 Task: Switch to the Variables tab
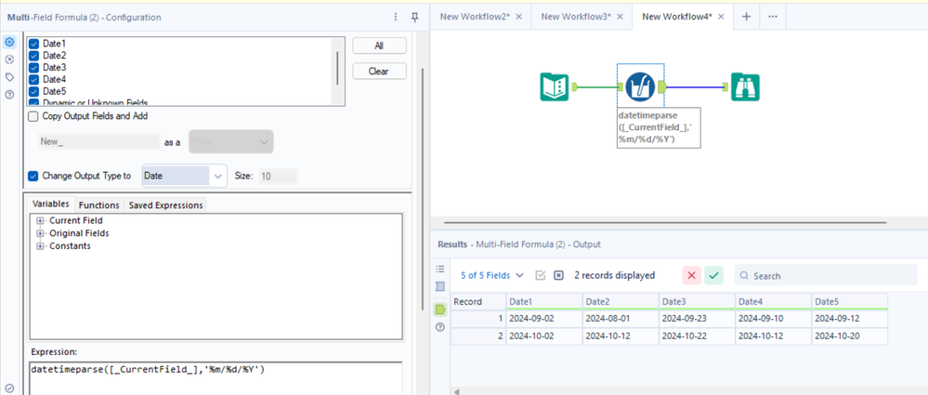click(x=50, y=204)
